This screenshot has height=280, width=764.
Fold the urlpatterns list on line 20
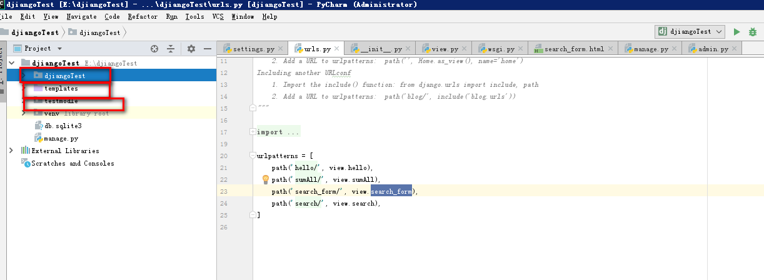pos(253,156)
